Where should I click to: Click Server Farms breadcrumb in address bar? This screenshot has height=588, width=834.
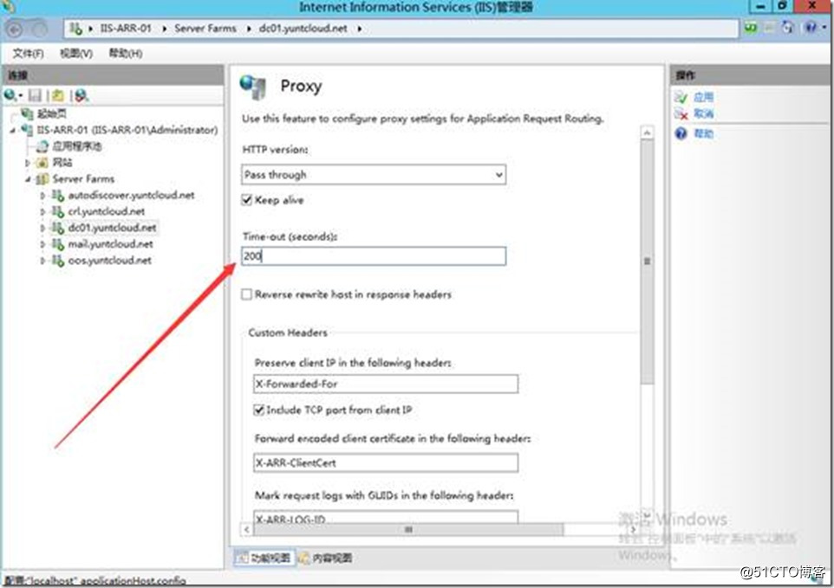pos(205,28)
